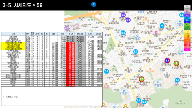The image size is (192, 108).
Task: Click the green 9 marker circled in red
Action: (x=176, y=63)
